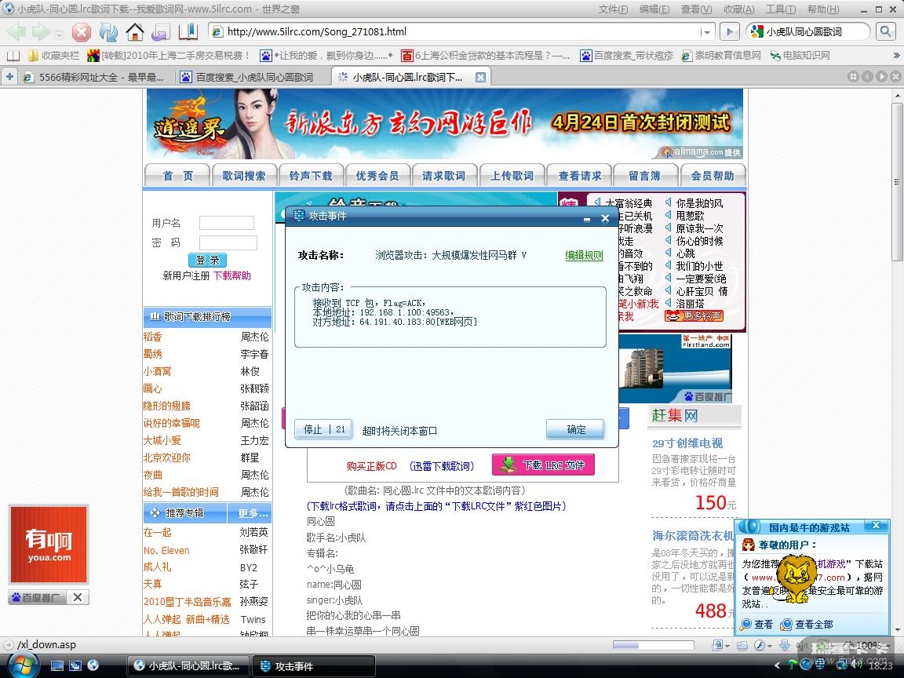Open the 铃声下载 navigation tab
This screenshot has width=904, height=678.
point(311,175)
